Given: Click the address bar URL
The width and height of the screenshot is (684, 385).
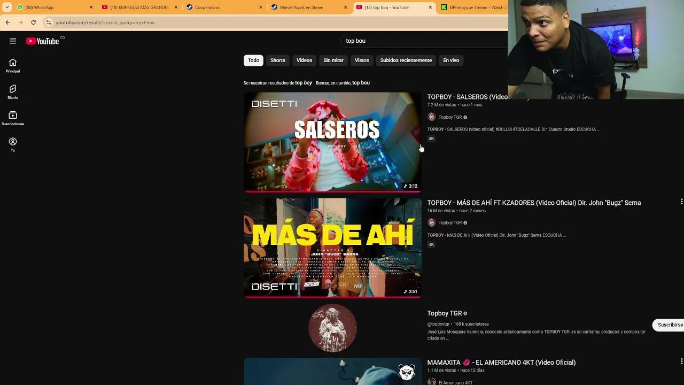Looking at the screenshot, I should [x=105, y=22].
